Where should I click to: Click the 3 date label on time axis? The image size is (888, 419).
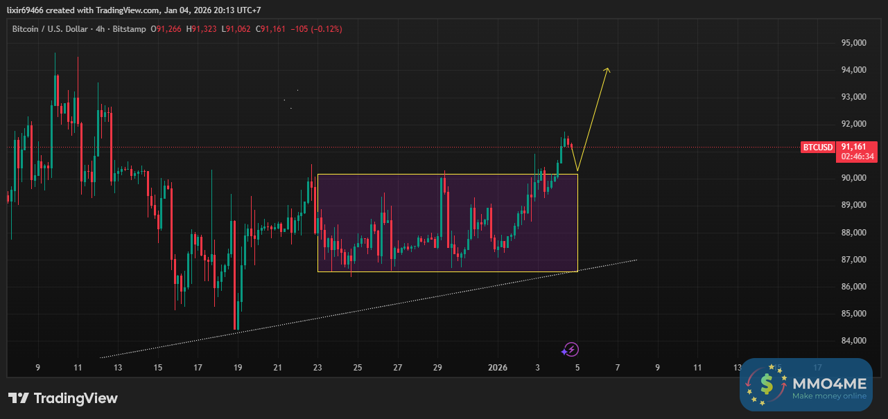point(537,368)
